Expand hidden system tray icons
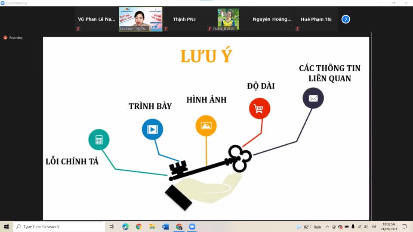 [x=327, y=226]
